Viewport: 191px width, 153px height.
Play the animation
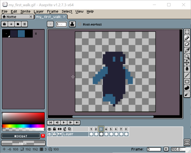click(x=64, y=123)
